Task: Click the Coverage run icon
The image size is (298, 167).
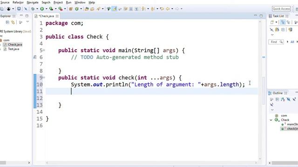Action: (x=51, y=9)
